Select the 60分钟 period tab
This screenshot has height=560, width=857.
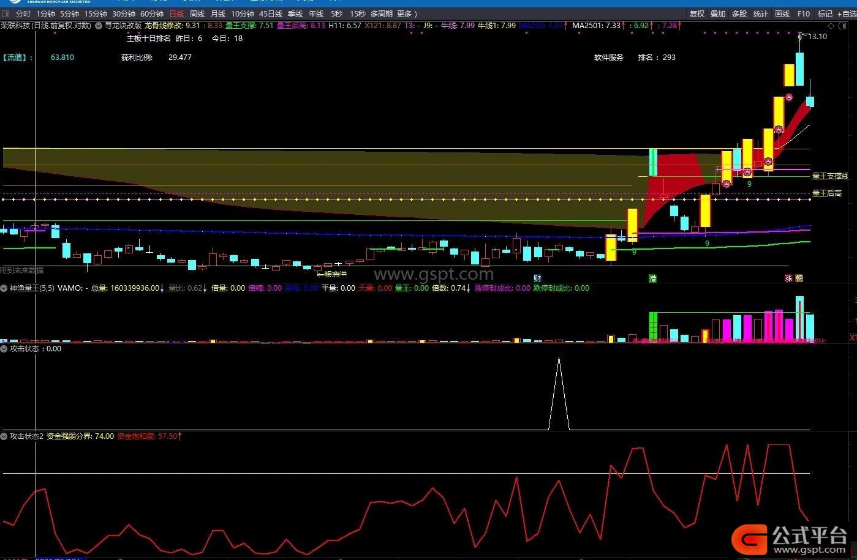click(152, 13)
